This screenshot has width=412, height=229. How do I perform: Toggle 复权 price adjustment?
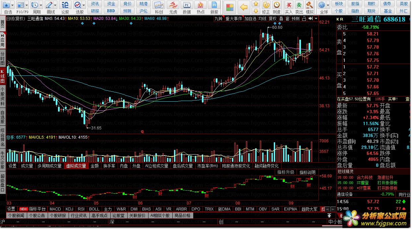[273, 19]
